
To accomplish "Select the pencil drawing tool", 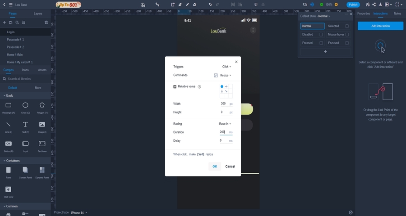I will [187, 4].
